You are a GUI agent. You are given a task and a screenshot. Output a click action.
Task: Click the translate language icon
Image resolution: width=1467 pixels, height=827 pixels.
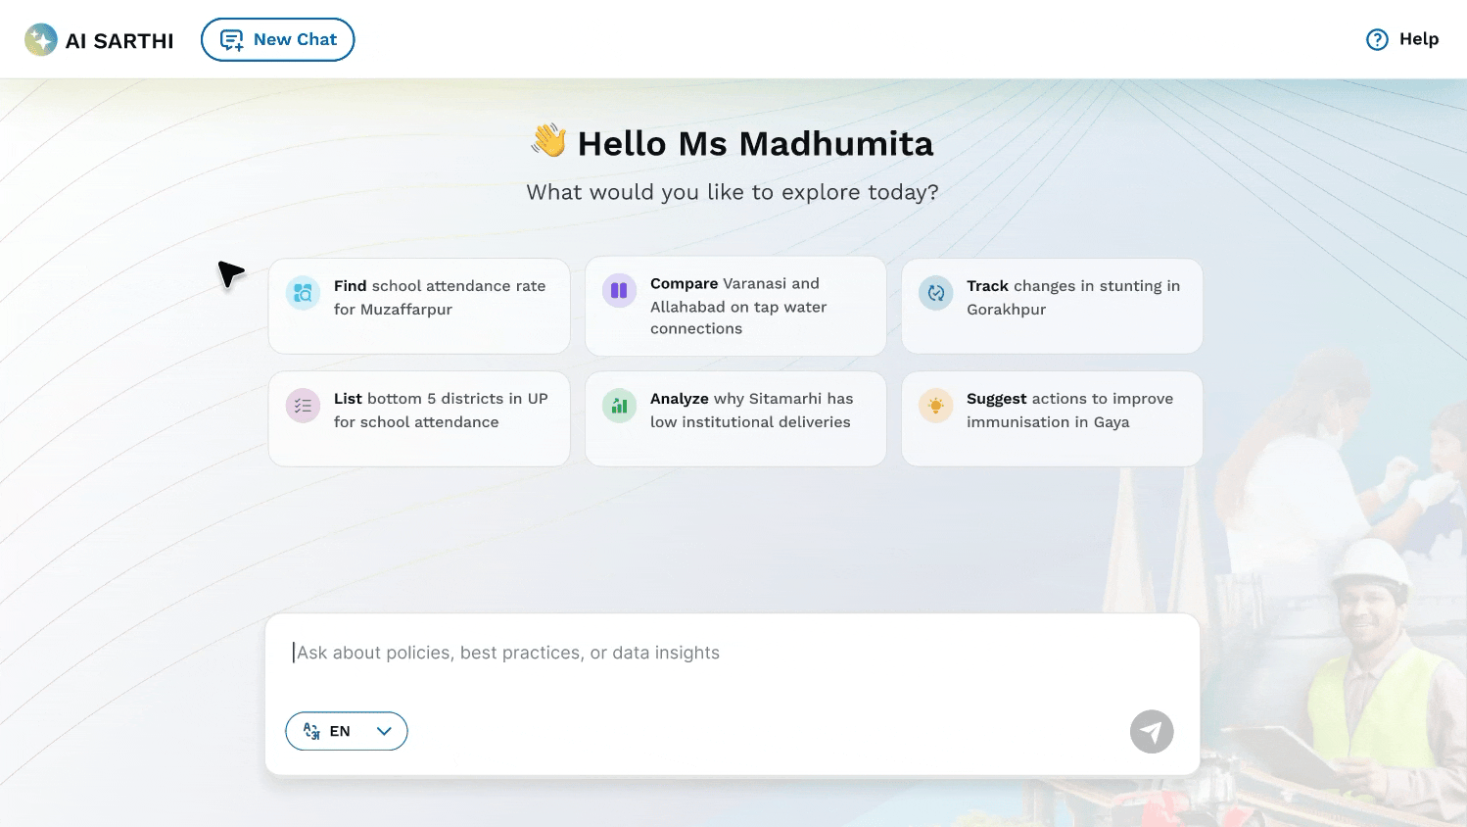pyautogui.click(x=311, y=731)
